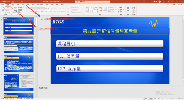Click the user account avatar icon
Image resolution: width=184 pixels, height=100 pixels.
pos(160,2)
